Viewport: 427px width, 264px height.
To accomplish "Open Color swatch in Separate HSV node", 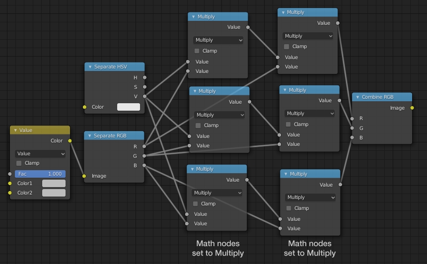I will click(x=129, y=107).
